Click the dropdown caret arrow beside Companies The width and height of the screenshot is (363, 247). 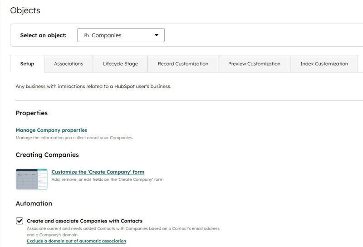(157, 35)
